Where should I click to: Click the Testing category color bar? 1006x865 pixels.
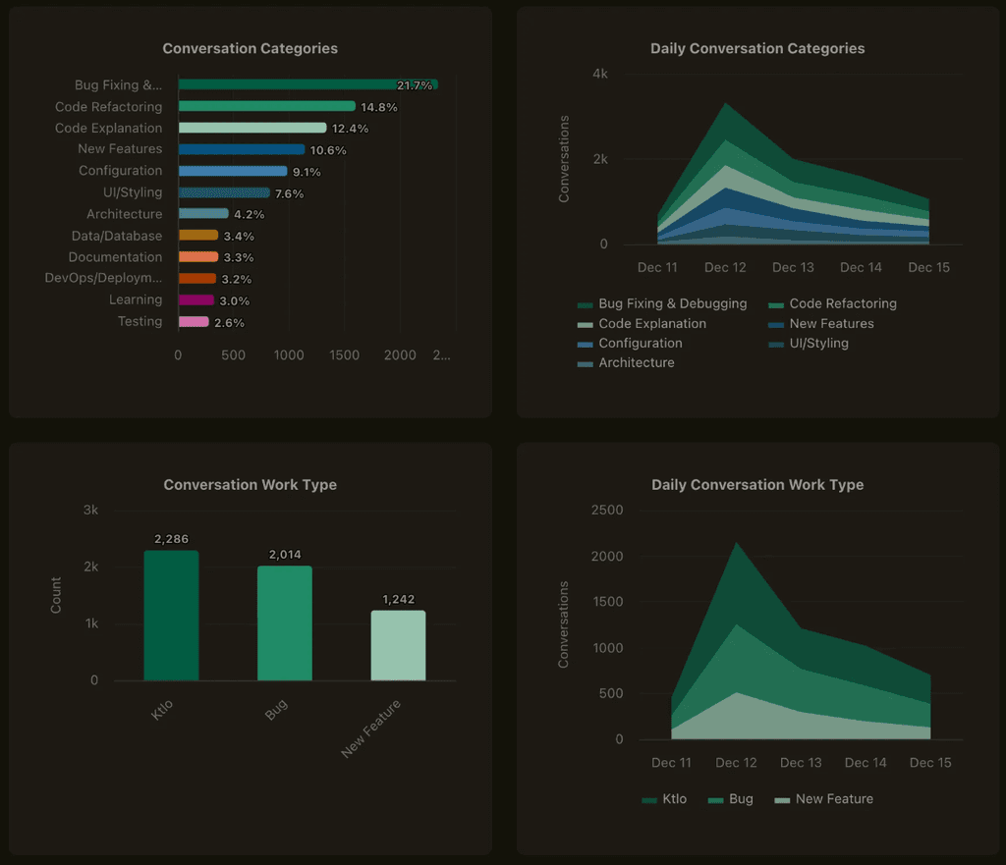(x=190, y=321)
